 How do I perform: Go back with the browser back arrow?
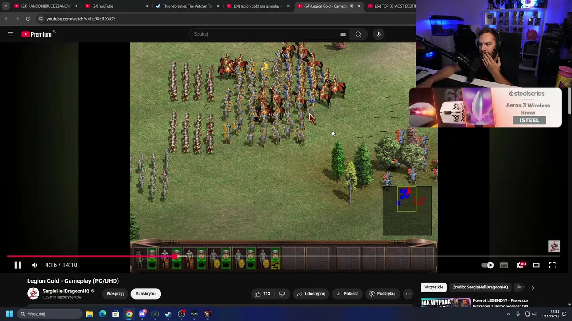click(x=6, y=19)
